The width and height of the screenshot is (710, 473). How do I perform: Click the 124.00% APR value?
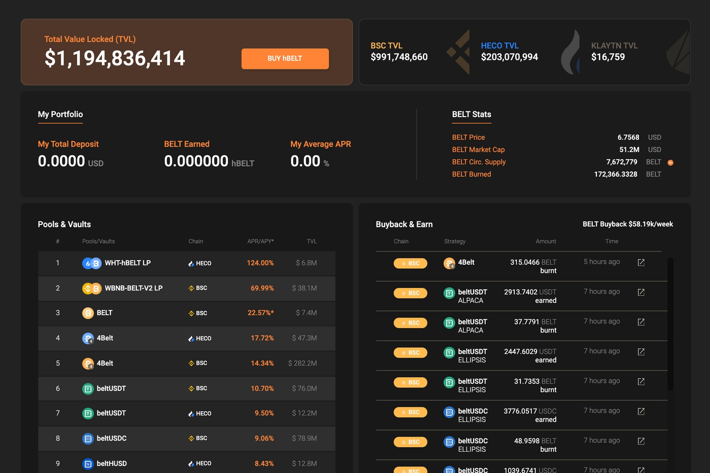pyautogui.click(x=260, y=263)
